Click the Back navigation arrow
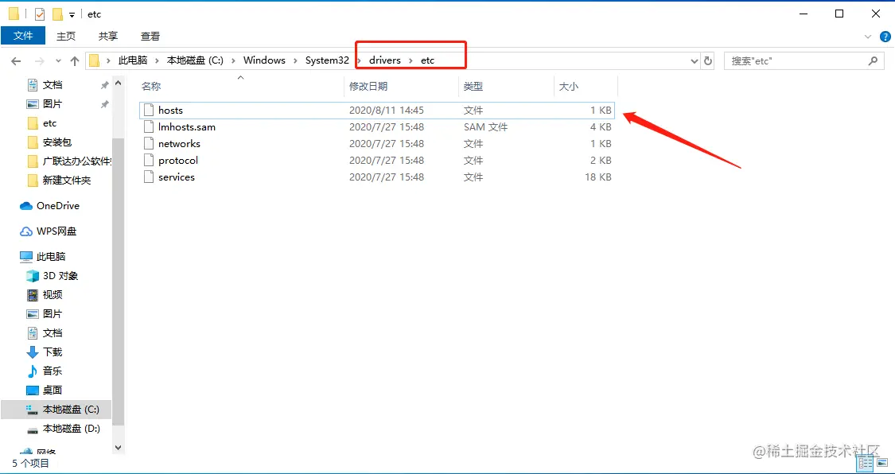Screen dimensions: 895x474 click(x=16, y=60)
